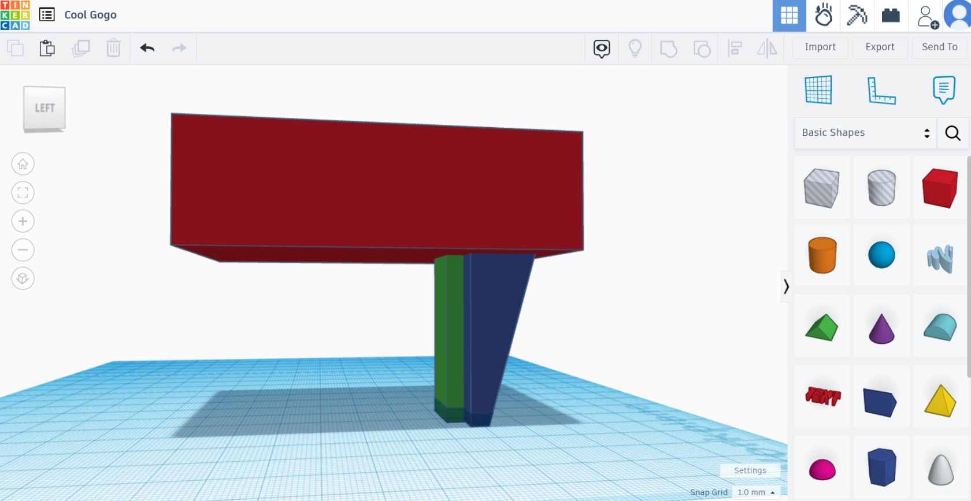Select the navy Polygon shape
971x501 pixels.
tap(881, 467)
